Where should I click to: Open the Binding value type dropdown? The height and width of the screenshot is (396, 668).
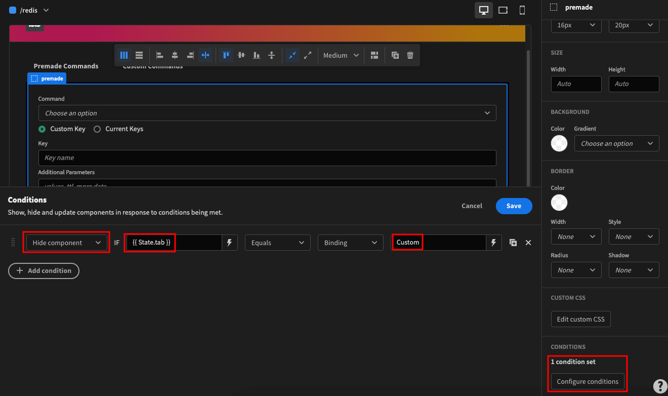pyautogui.click(x=351, y=243)
